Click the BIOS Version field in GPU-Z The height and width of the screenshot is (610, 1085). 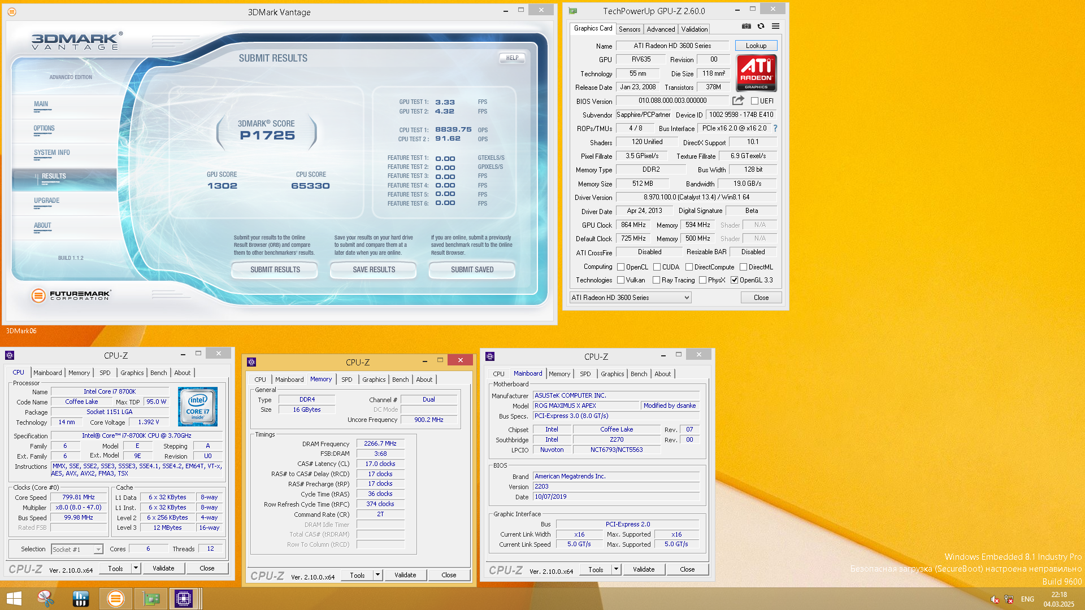672,101
